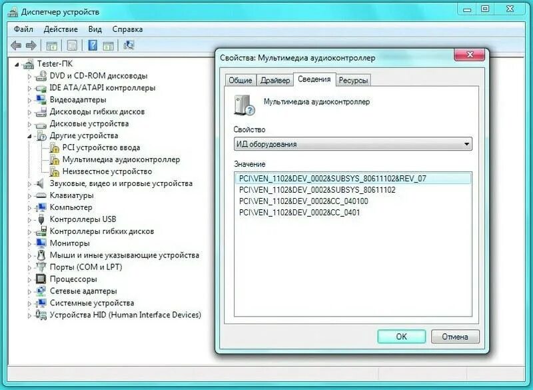
Task: Click the Другие устройства question-mark icon
Action: coord(41,136)
